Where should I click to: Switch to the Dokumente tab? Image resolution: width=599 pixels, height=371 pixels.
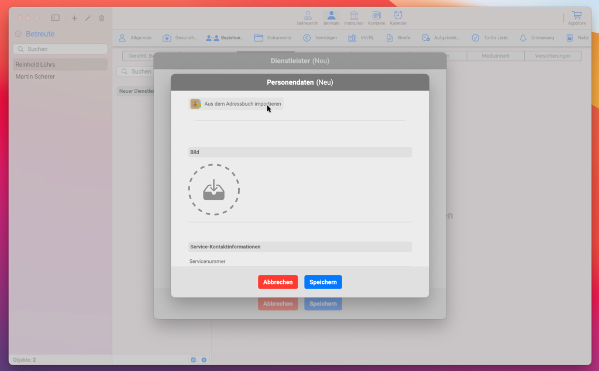[273, 38]
